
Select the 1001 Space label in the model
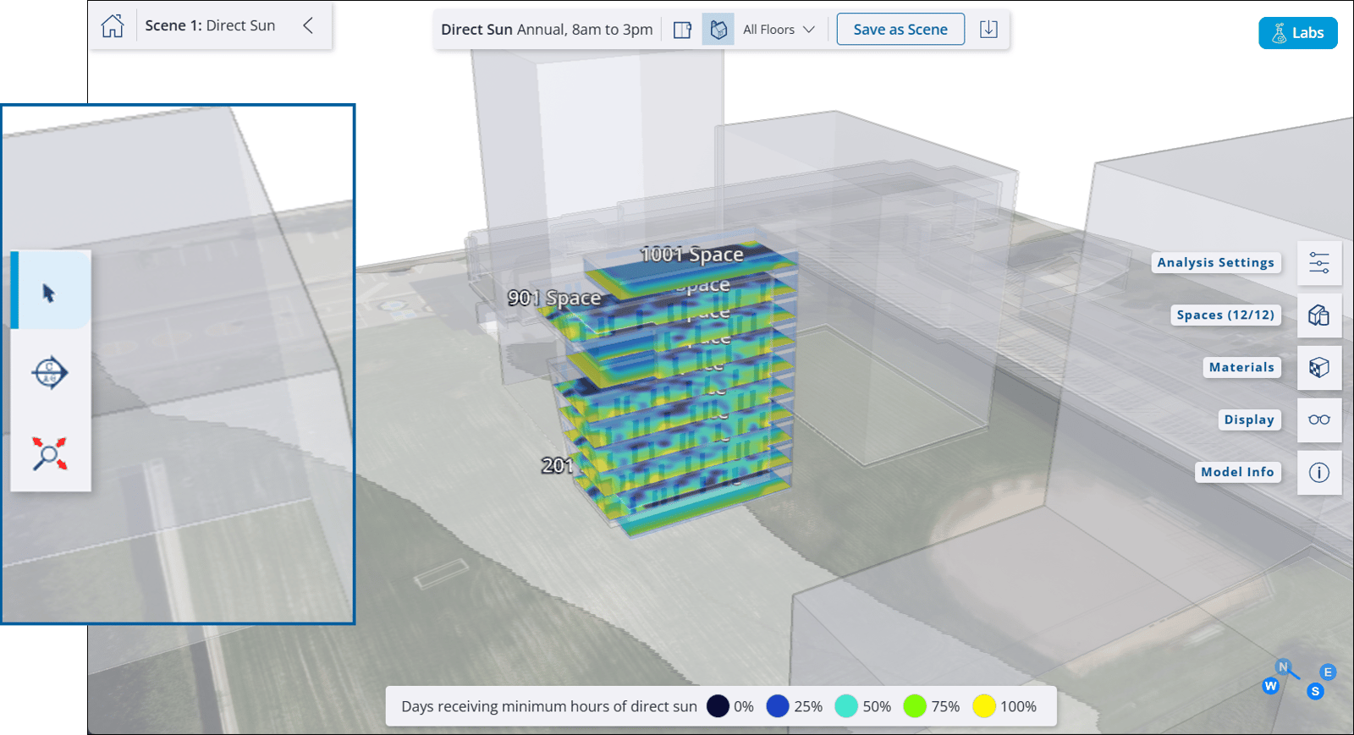coord(692,255)
